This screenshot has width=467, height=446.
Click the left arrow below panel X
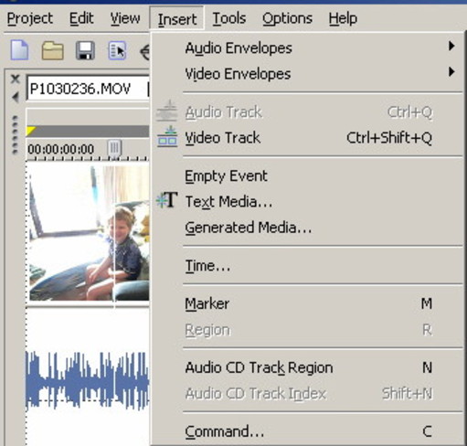pyautogui.click(x=15, y=97)
